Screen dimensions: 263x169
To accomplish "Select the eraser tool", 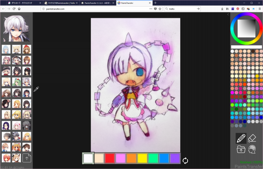I will click(x=252, y=138).
